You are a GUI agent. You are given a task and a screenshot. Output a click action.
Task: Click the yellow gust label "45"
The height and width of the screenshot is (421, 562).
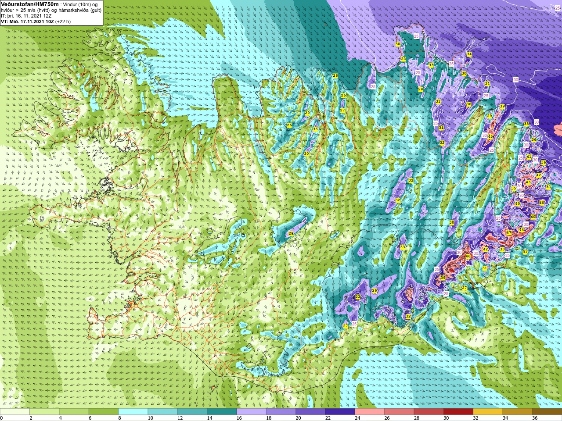point(490,137)
